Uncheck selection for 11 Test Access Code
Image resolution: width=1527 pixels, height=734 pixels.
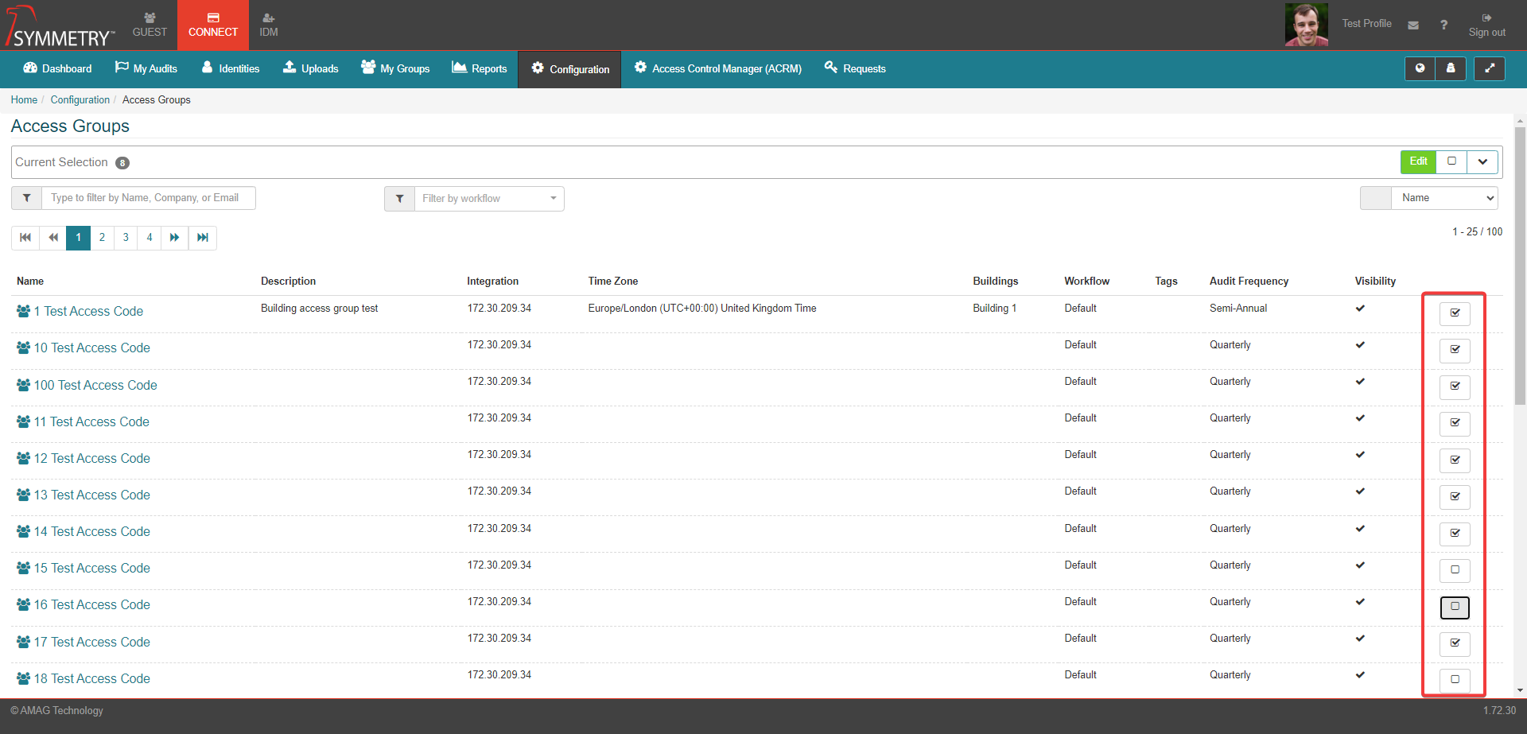1455,423
